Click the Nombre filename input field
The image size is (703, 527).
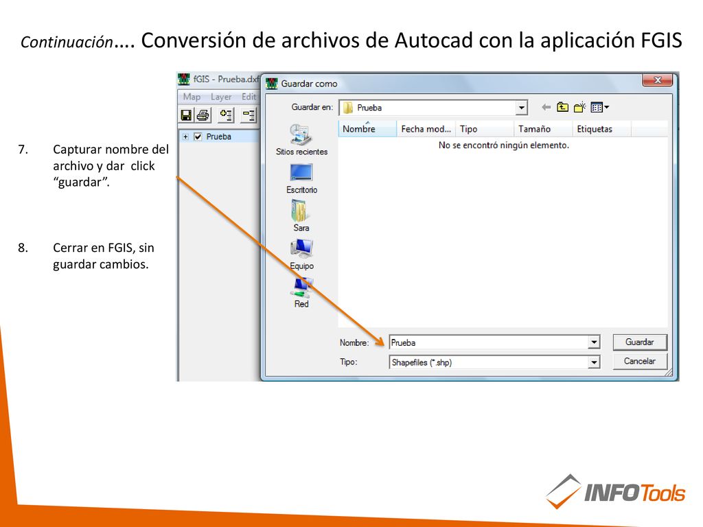pos(489,342)
